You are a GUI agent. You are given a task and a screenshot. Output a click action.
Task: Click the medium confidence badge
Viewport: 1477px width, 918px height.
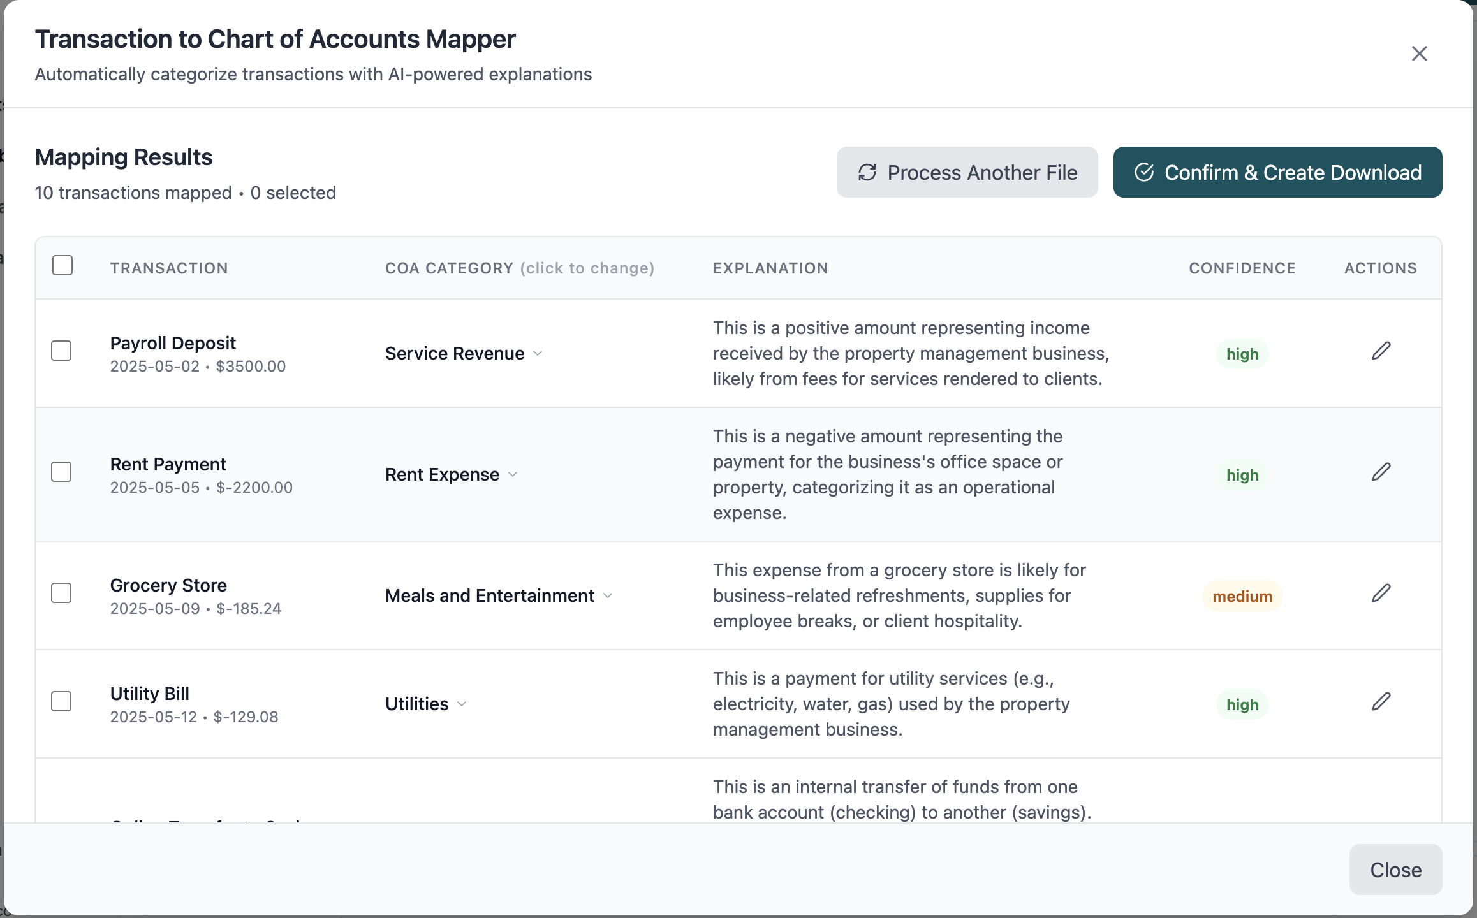coord(1242,597)
